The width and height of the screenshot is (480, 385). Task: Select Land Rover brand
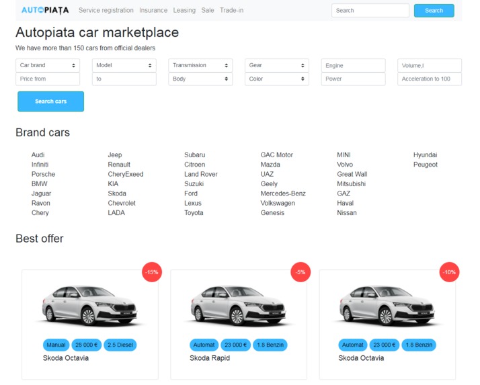click(201, 174)
